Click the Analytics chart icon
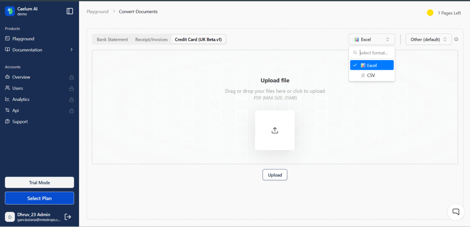Screen dimensions: 470x227 7,99
